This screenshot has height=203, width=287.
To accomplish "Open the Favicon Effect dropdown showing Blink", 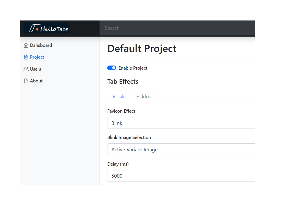I will pyautogui.click(x=181, y=123).
